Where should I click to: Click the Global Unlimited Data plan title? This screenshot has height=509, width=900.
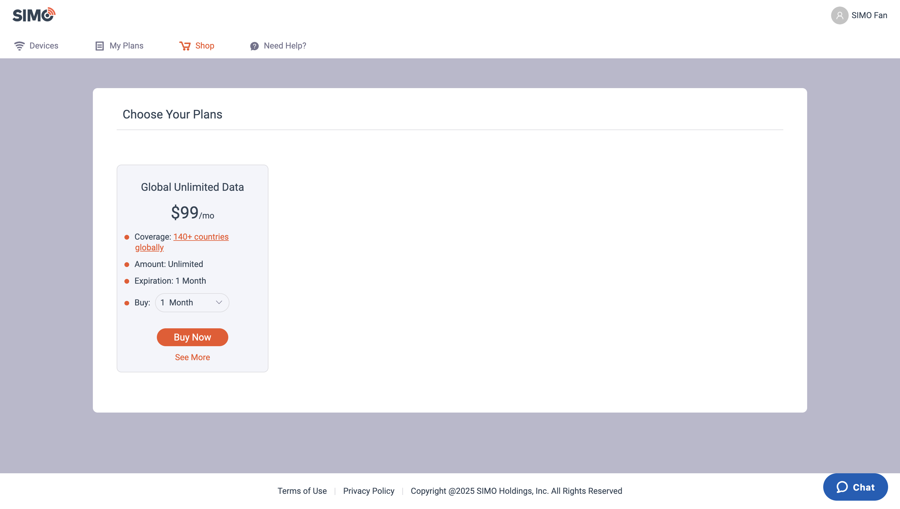coord(193,187)
